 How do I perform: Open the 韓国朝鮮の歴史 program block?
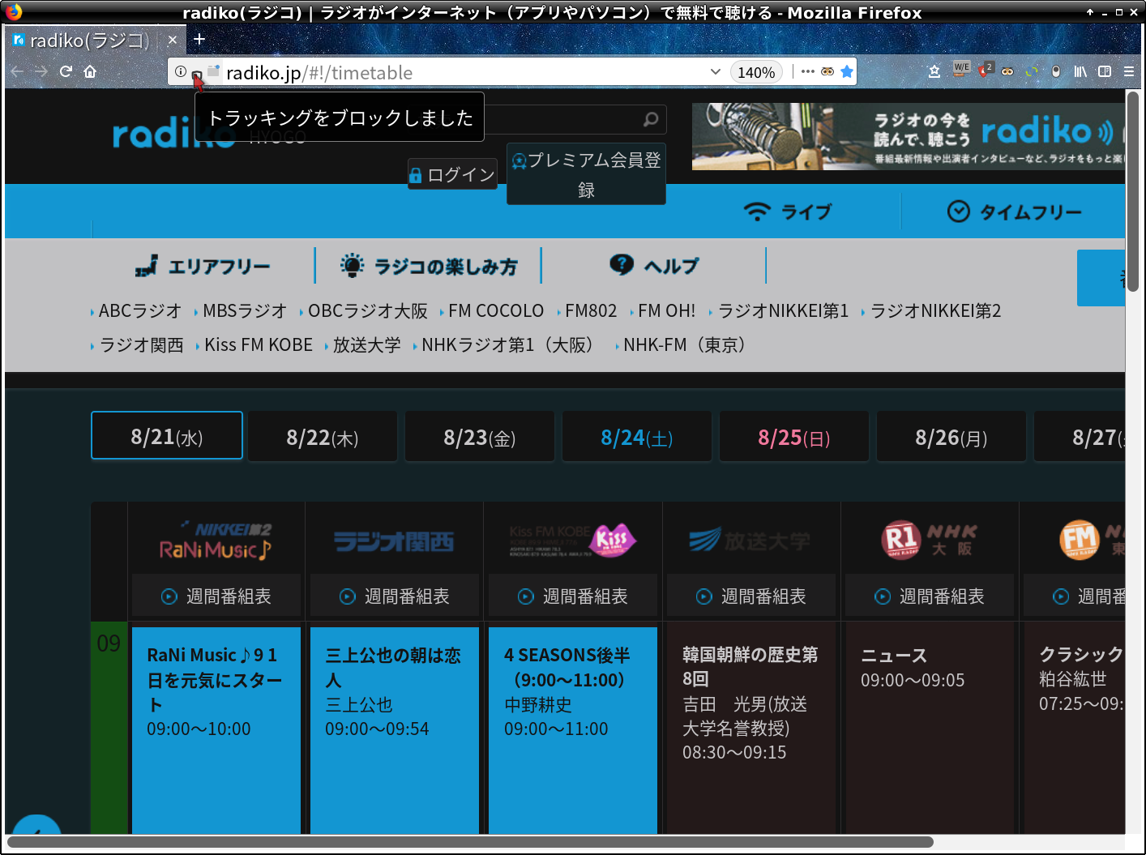[x=751, y=727]
